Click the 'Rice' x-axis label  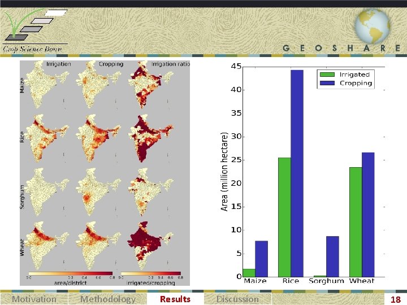pos(291,281)
